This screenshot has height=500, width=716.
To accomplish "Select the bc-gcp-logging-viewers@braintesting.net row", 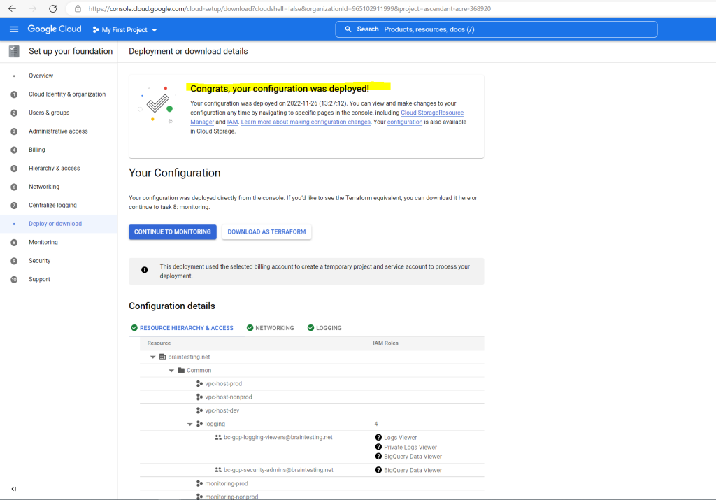I will point(312,447).
